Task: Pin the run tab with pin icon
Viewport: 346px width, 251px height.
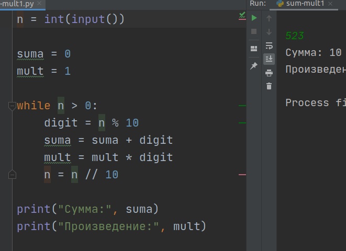Action: pos(254,66)
